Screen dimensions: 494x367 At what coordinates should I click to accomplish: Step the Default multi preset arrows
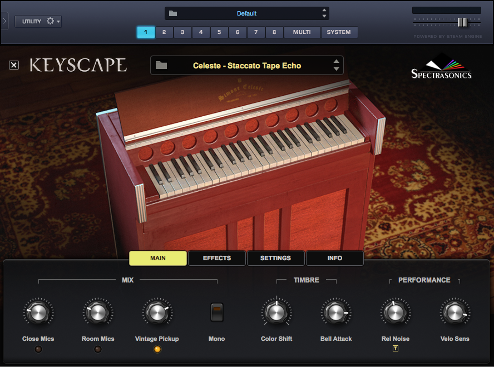click(324, 13)
